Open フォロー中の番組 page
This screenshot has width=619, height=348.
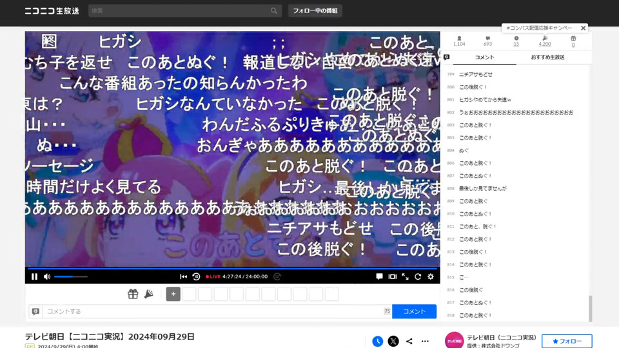[x=315, y=11]
